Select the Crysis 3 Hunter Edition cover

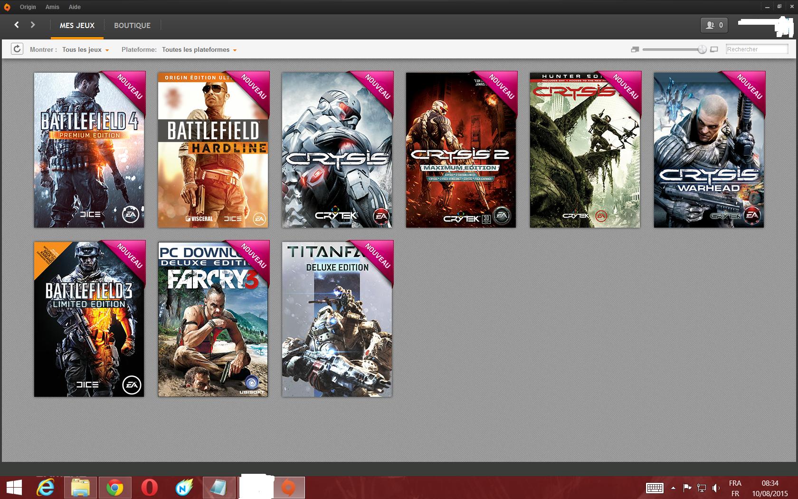585,150
